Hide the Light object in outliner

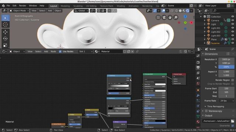233,24
